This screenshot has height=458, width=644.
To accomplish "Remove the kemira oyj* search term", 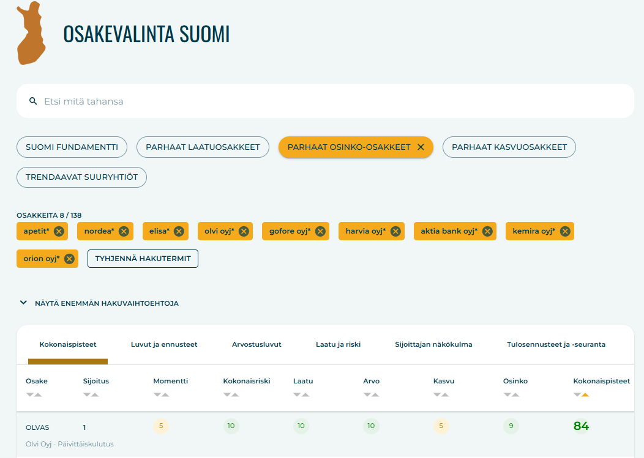I will click(565, 231).
